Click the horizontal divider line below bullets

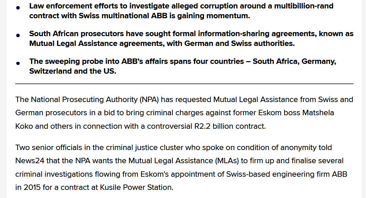tap(184, 83)
